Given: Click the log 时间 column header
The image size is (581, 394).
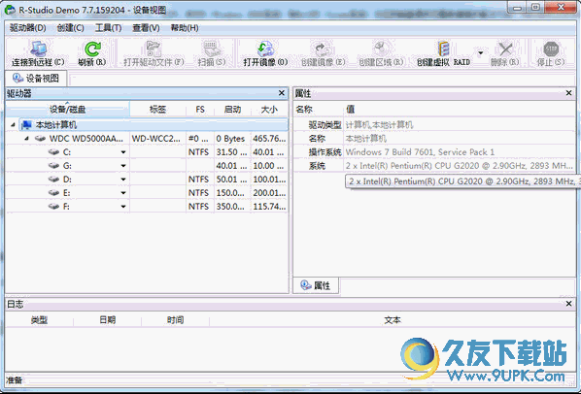Looking at the screenshot, I should click(x=175, y=320).
